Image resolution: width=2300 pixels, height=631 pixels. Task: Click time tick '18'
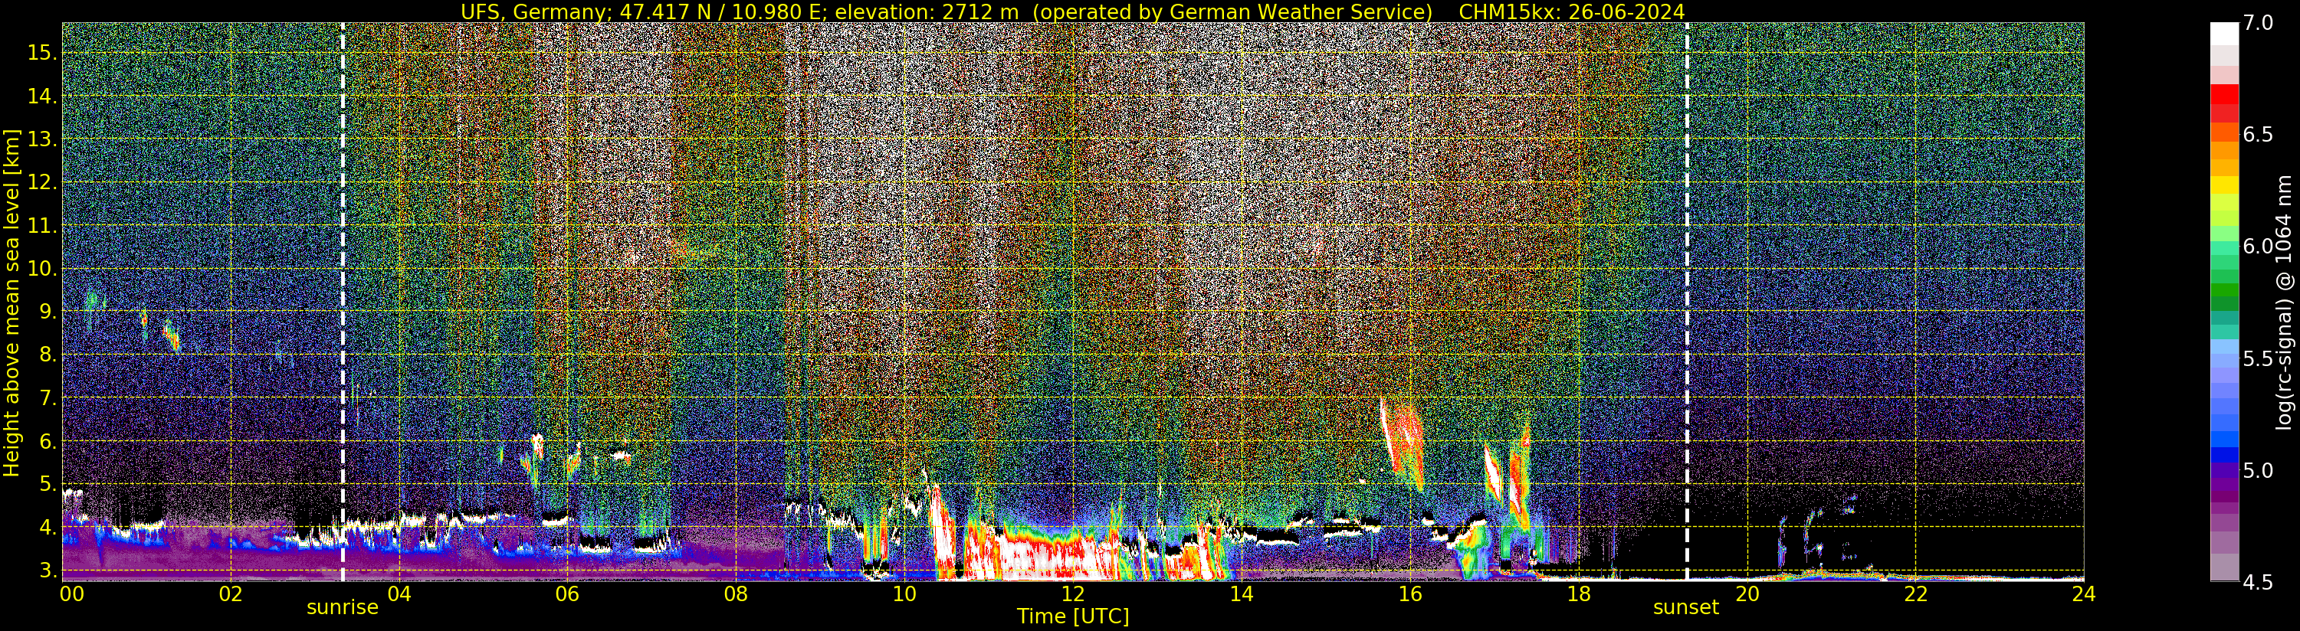pos(1579,593)
